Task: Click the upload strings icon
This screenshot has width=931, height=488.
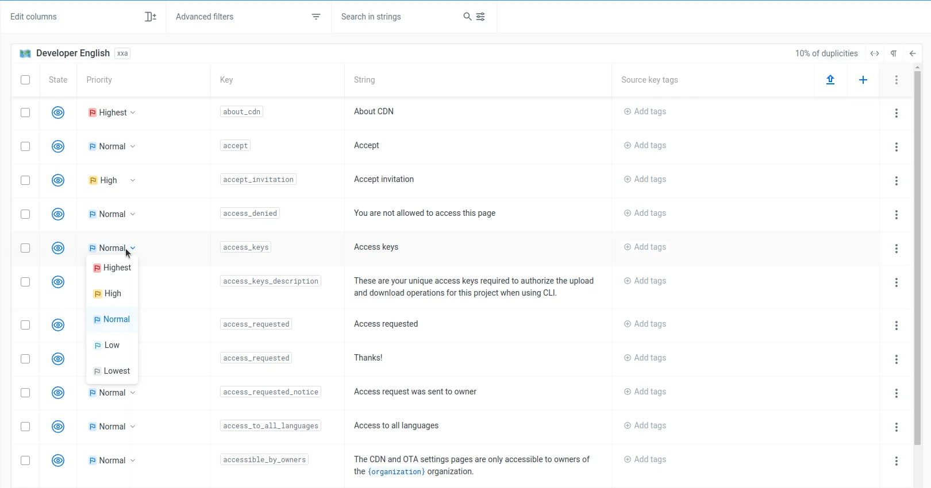Action: 830,80
